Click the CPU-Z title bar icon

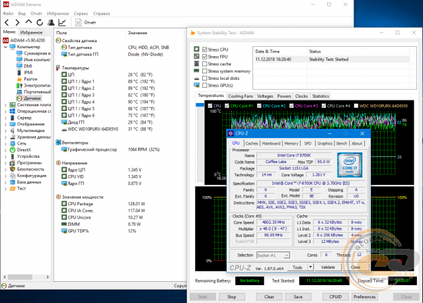(231, 133)
